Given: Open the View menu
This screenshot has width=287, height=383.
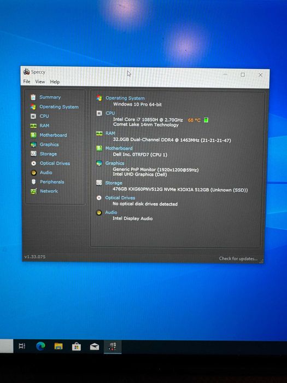Looking at the screenshot, I should tap(40, 82).
